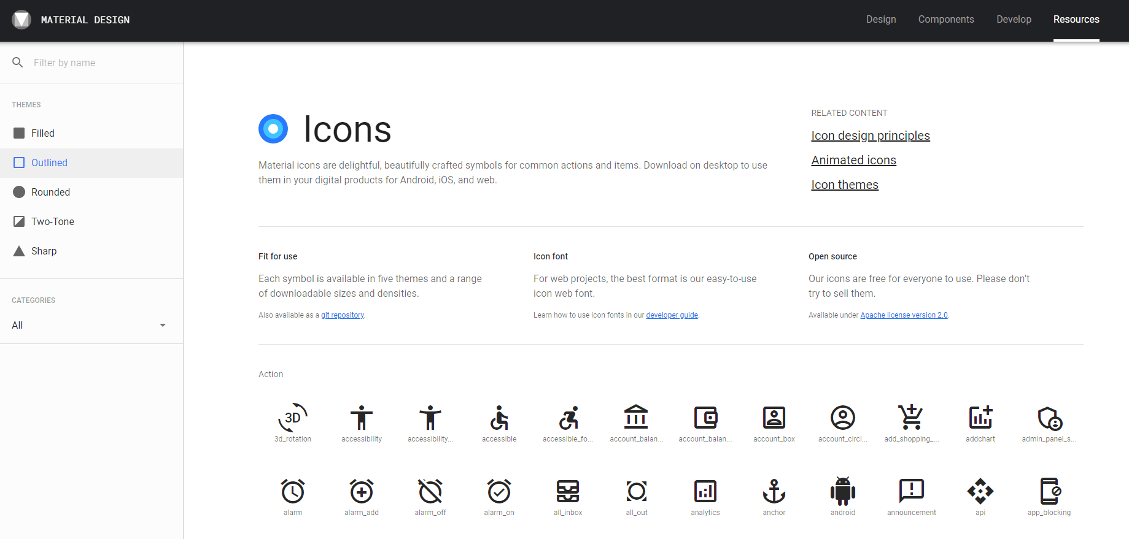The width and height of the screenshot is (1129, 539).
Task: Switch to the Two-Tone theme
Action: pos(91,222)
